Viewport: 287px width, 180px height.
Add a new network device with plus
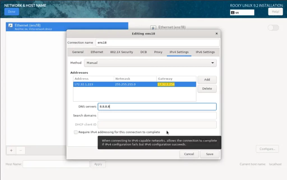click(x=11, y=151)
